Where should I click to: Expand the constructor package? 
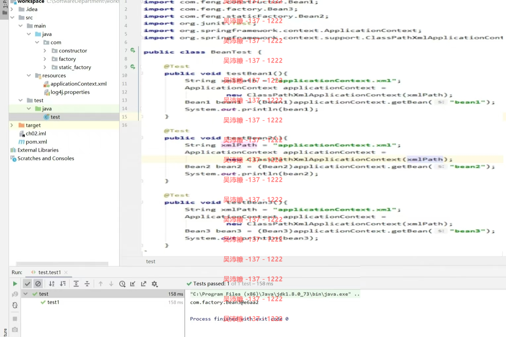coord(45,51)
